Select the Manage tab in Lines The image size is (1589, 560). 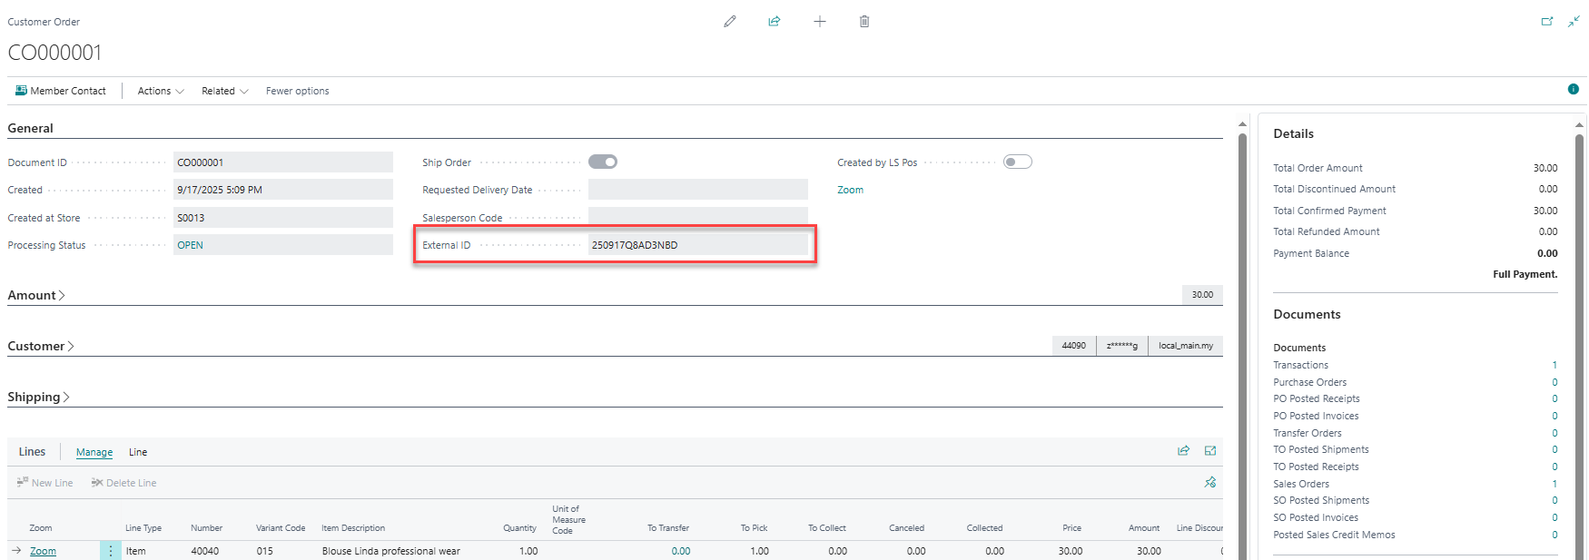[x=94, y=452]
